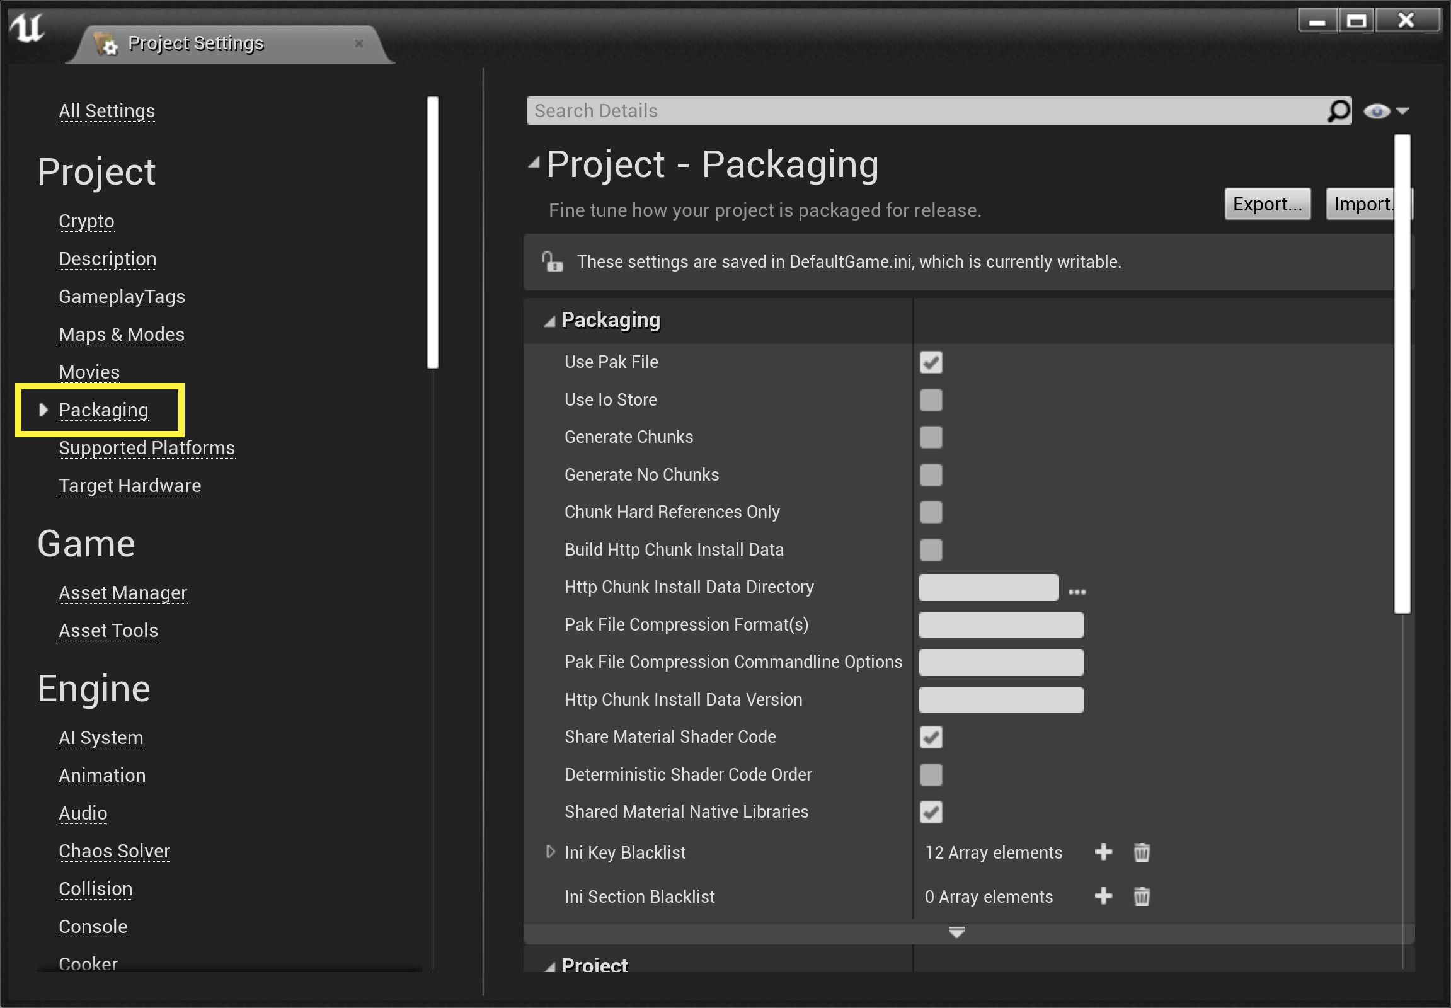
Task: Browse for Http Chunk Install Data Directory
Action: 1077,591
